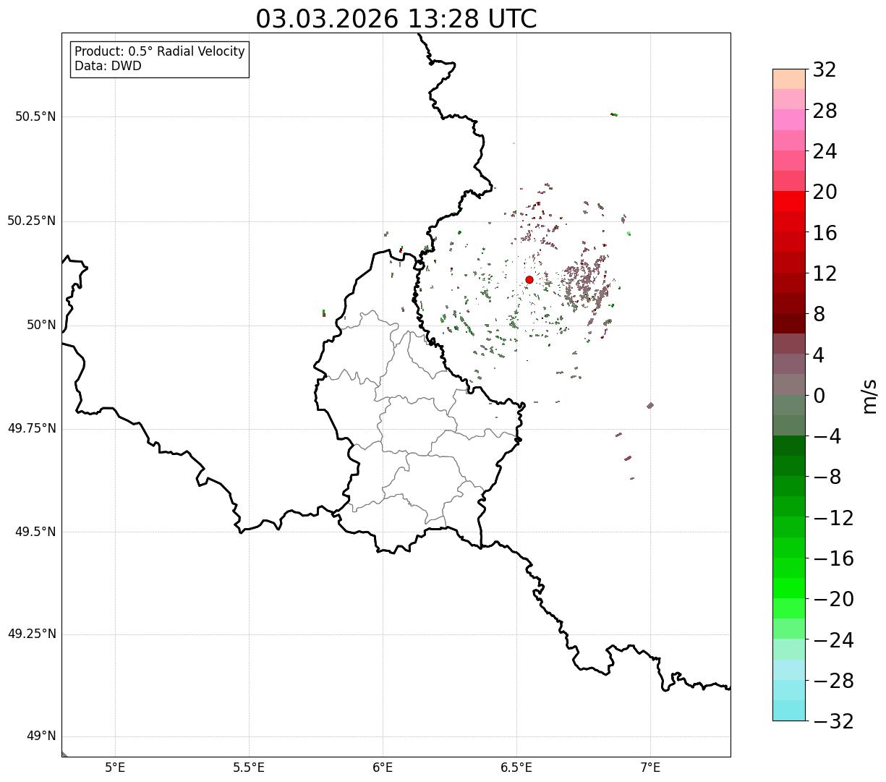Click the 49°N latitude label
This screenshot has height=782, width=886.
[x=41, y=736]
